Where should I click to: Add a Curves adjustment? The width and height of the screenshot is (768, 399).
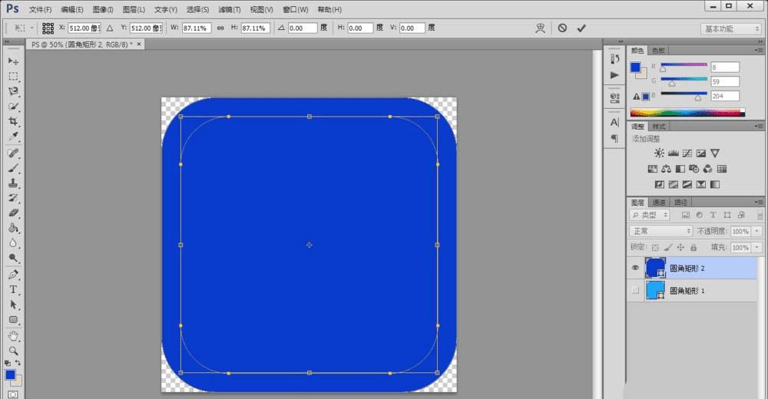pos(687,153)
